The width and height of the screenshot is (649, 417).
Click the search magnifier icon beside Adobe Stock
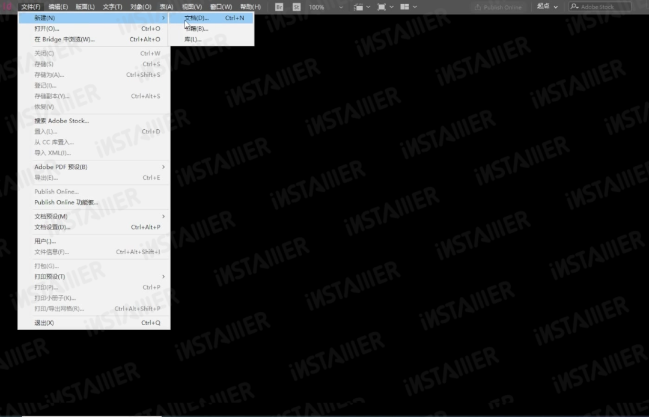click(574, 7)
